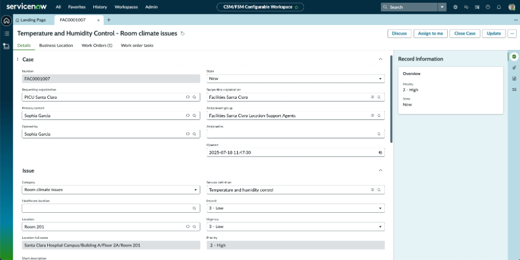Collapse the Case section
This screenshot has width=520, height=260.
click(x=381, y=59)
